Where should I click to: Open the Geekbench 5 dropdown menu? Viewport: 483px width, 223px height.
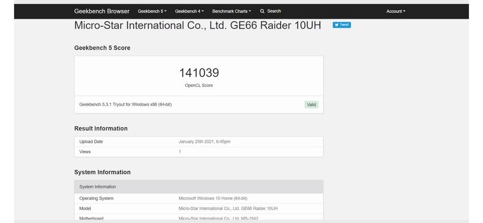[152, 11]
